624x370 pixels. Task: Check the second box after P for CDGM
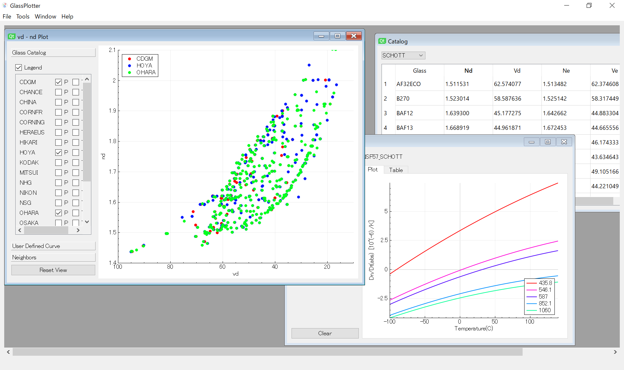(x=76, y=82)
